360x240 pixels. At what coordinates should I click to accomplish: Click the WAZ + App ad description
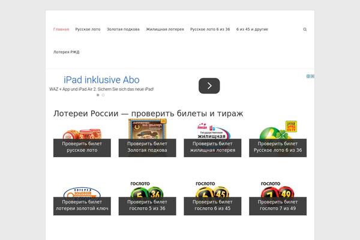[x=101, y=89]
